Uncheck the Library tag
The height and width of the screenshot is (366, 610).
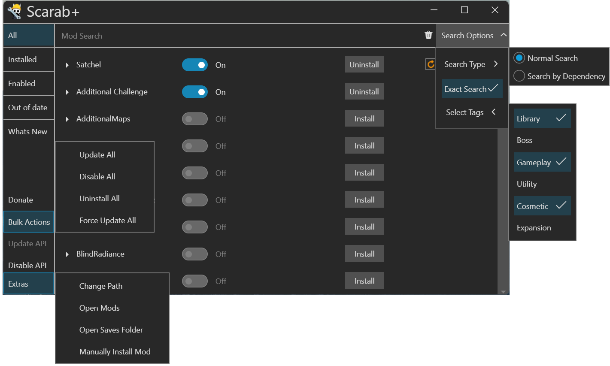tap(543, 118)
